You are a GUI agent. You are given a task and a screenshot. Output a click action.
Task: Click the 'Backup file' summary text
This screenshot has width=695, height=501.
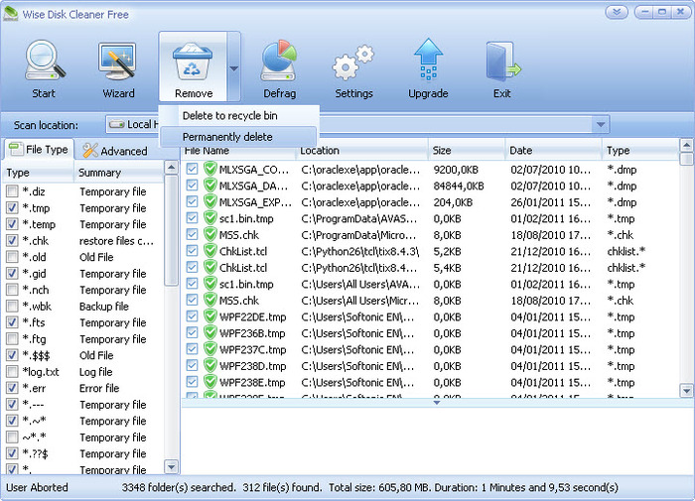click(103, 307)
